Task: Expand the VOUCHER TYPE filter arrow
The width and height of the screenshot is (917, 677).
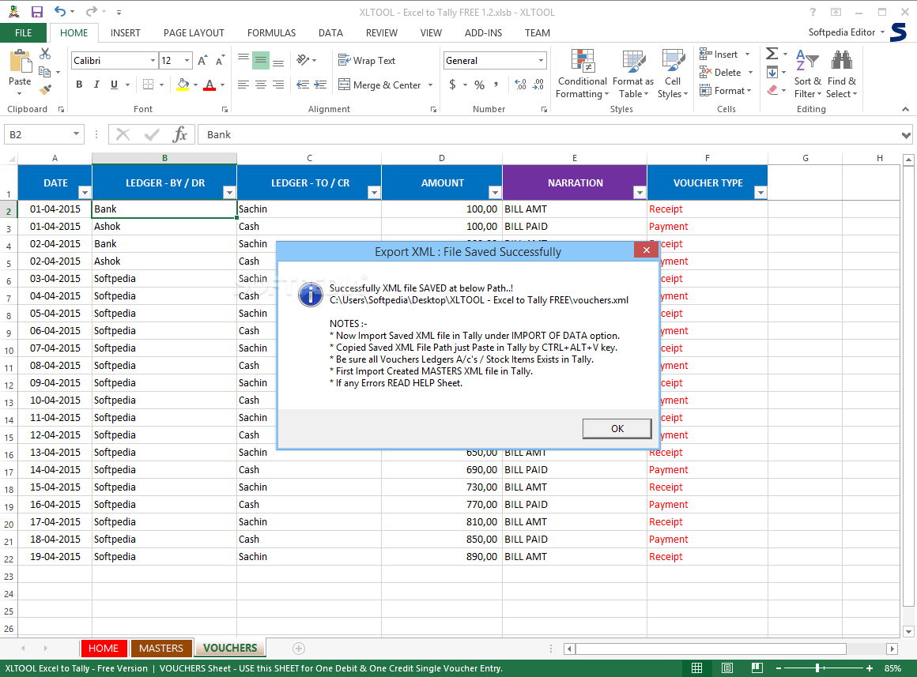Action: 760,192
